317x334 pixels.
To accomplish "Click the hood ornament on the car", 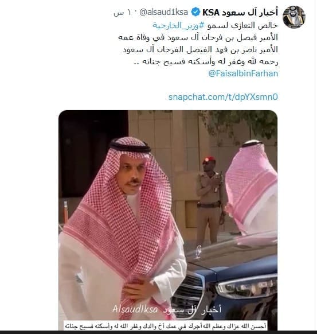I will point(198,251).
